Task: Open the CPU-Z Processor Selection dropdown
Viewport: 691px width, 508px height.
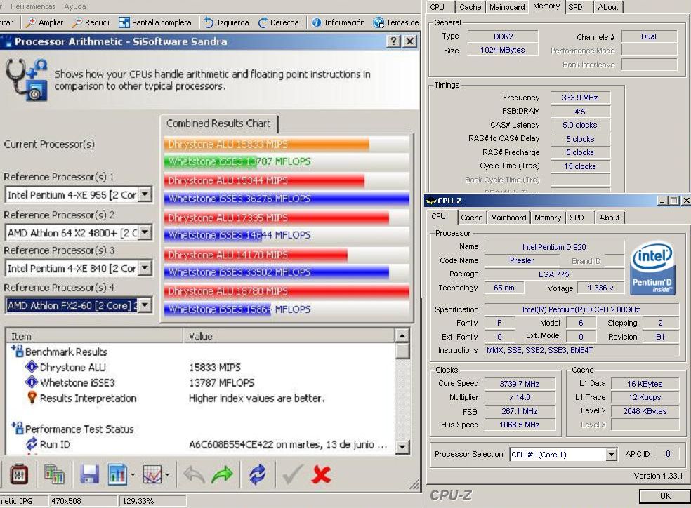Action: pos(610,455)
